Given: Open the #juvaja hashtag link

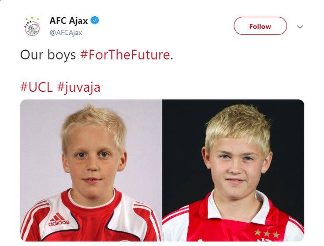Looking at the screenshot, I should pos(79,88).
